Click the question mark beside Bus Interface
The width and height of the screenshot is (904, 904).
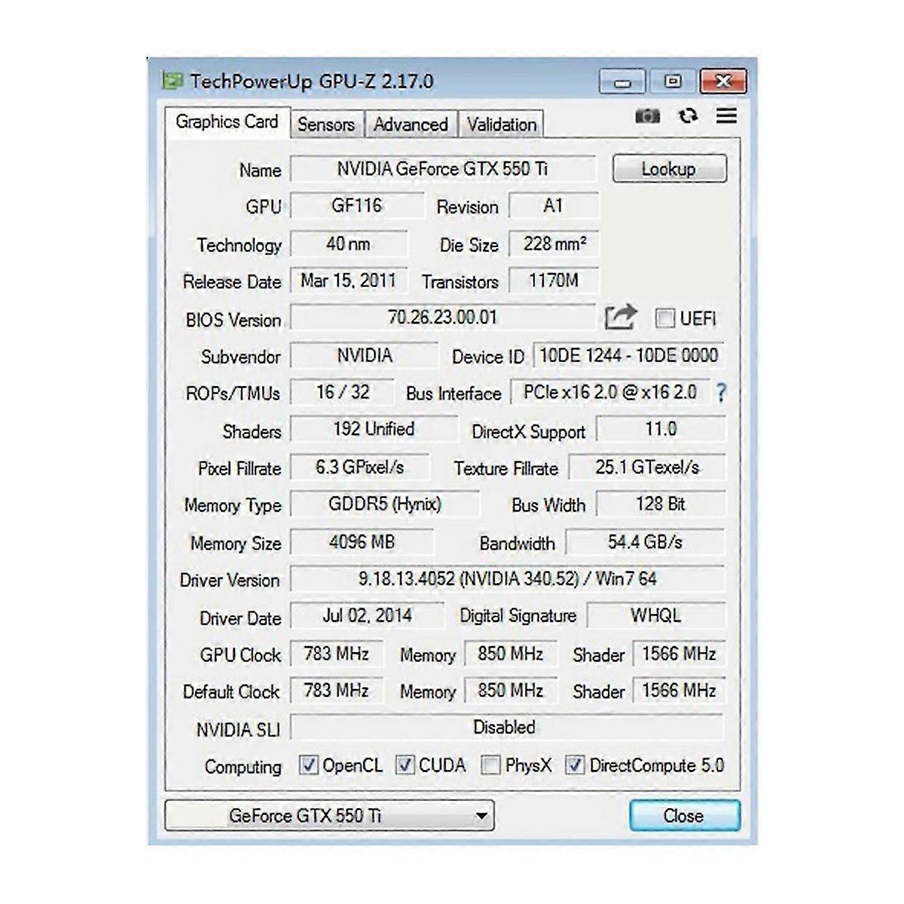721,392
